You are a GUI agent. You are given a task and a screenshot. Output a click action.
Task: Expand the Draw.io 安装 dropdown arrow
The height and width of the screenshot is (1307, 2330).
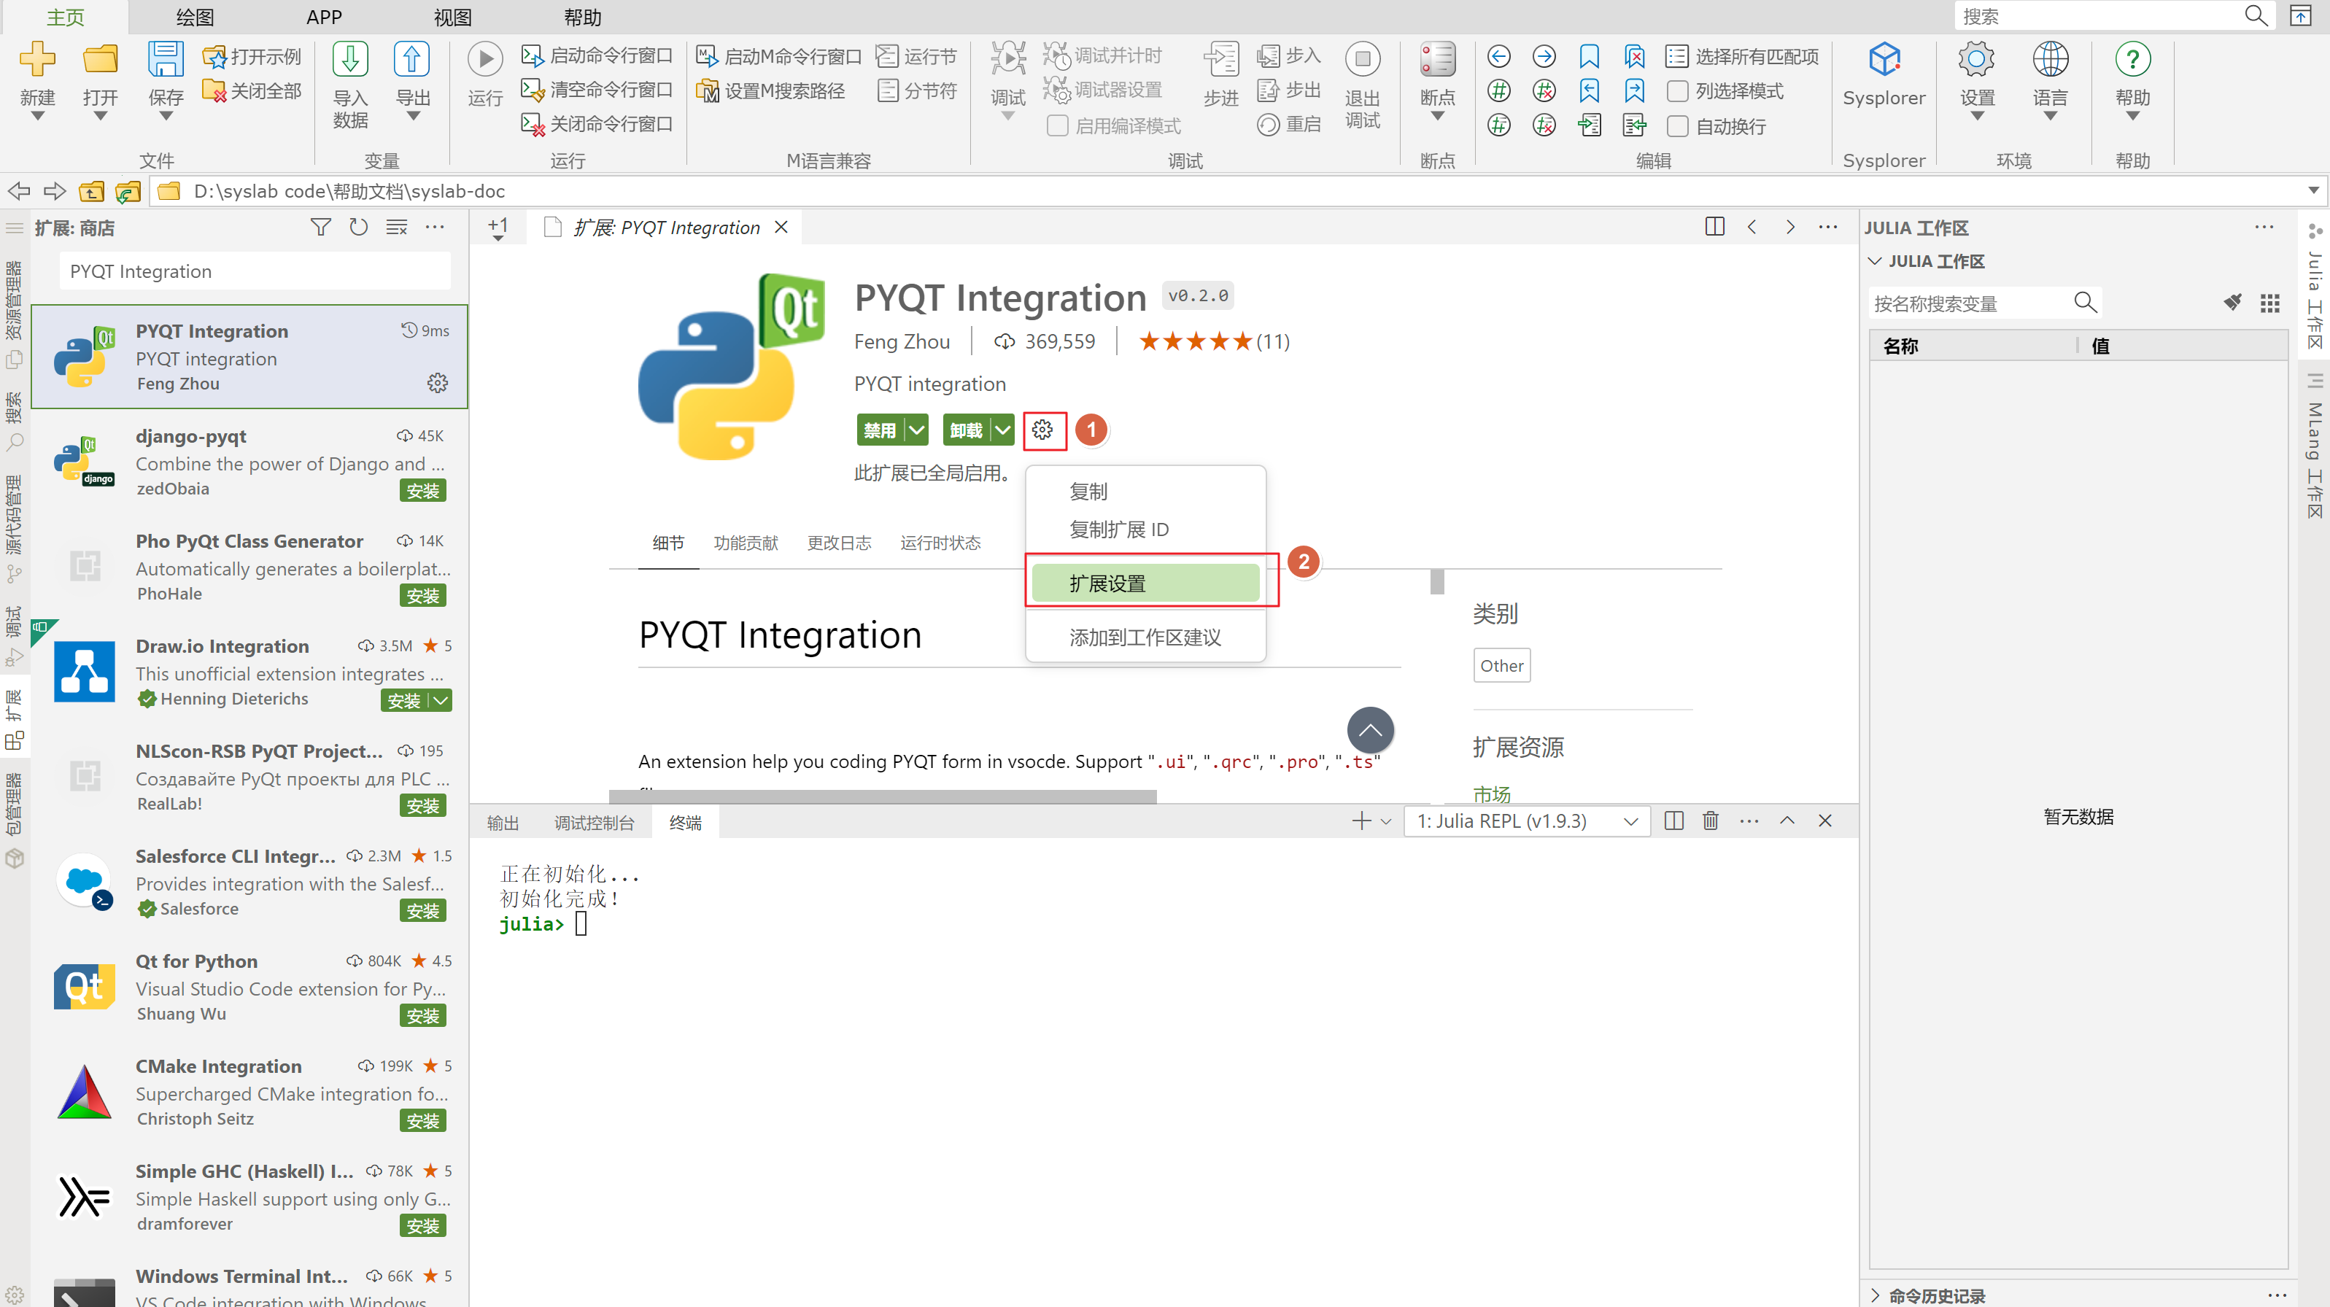441,700
